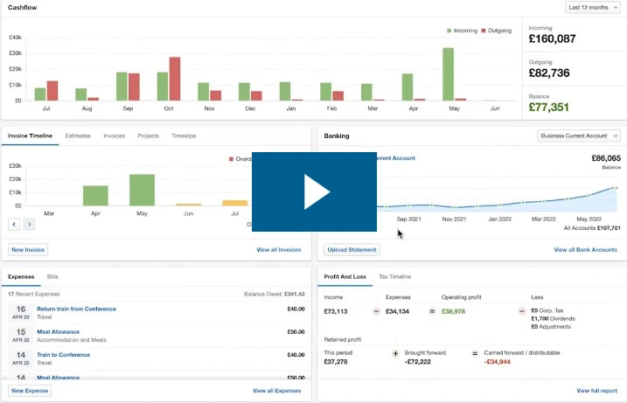The image size is (627, 403).
Task: Click the Incoming green legend swatch
Action: (449, 31)
